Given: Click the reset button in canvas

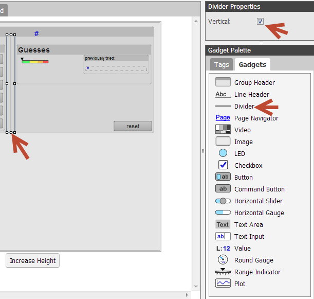Looking at the screenshot, I should point(133,126).
